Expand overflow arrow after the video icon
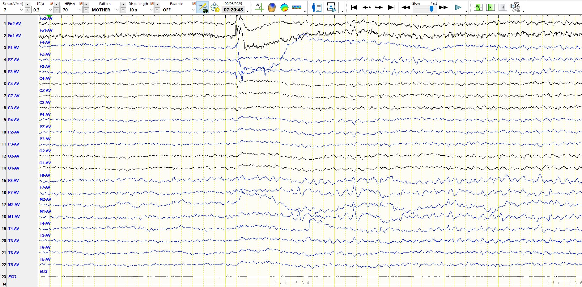The height and width of the screenshot is (287, 582). pos(342,11)
